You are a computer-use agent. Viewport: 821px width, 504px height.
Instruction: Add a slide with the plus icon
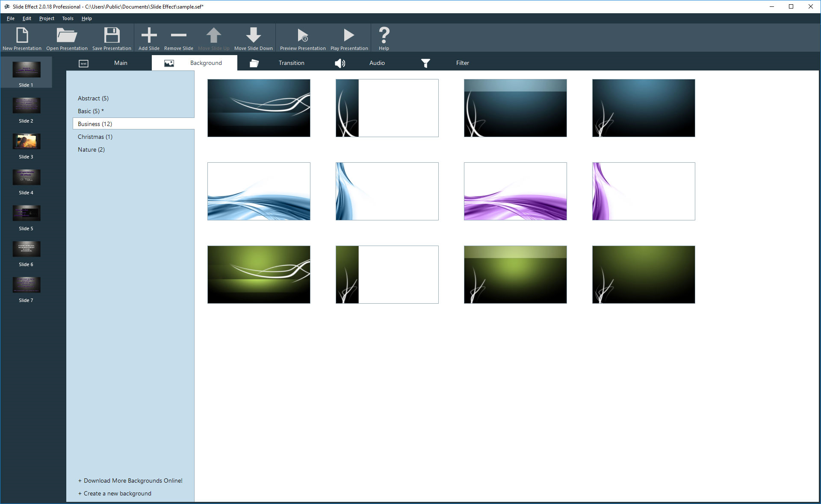coord(149,36)
